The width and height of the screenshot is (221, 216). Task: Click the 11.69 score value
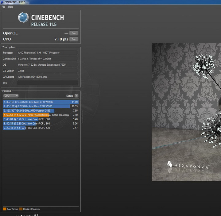coord(75,102)
